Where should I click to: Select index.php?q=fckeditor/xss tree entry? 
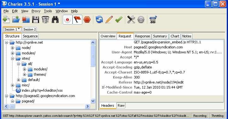(42, 90)
